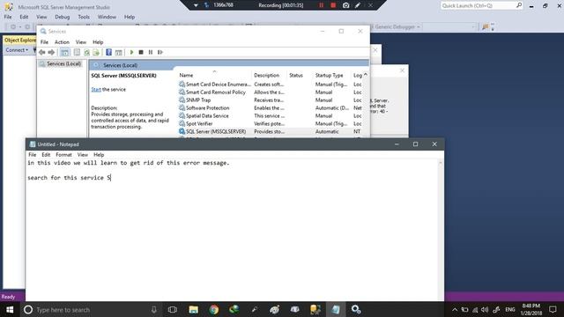Click the Cortana microphone icon

[154, 309]
